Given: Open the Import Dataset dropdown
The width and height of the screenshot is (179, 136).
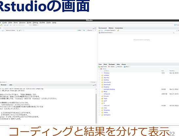Looking at the screenshot, I should click(110, 30).
